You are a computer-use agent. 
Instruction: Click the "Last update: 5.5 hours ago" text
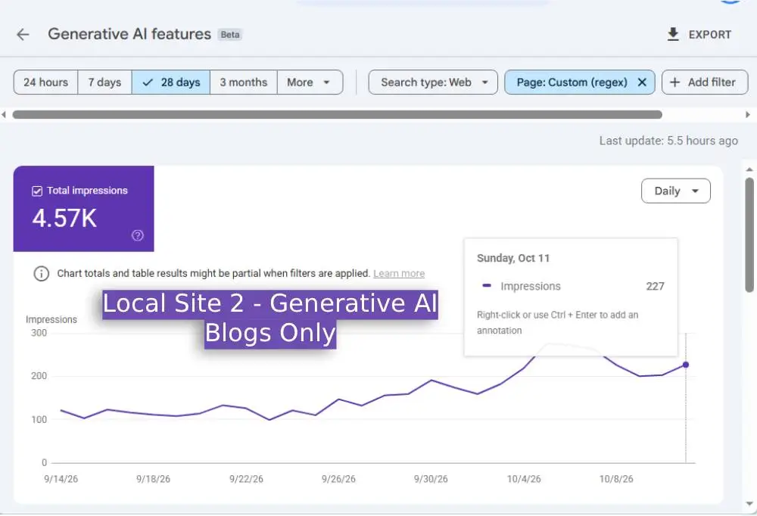[668, 141]
